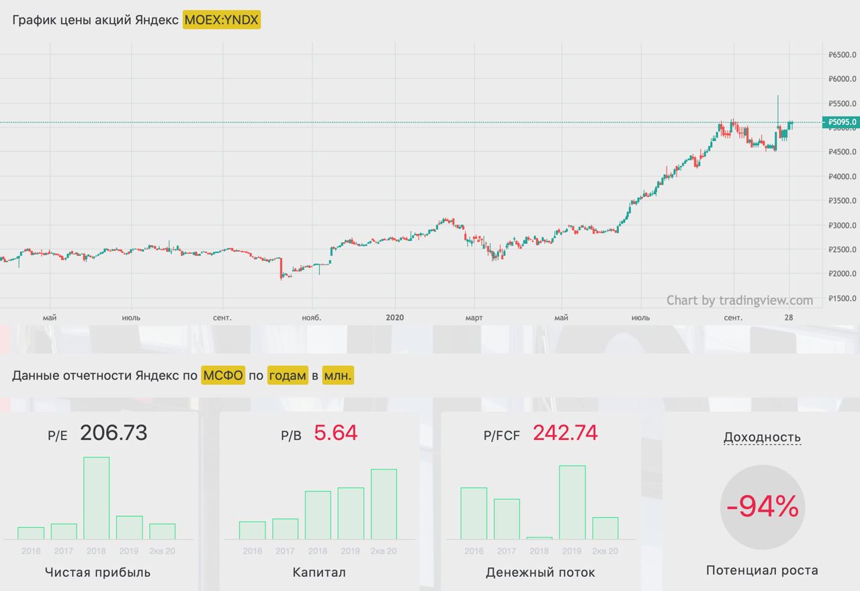This screenshot has width=860, height=591.
Task: Select the 2019 bar in Денежный поток chart
Action: click(572, 502)
